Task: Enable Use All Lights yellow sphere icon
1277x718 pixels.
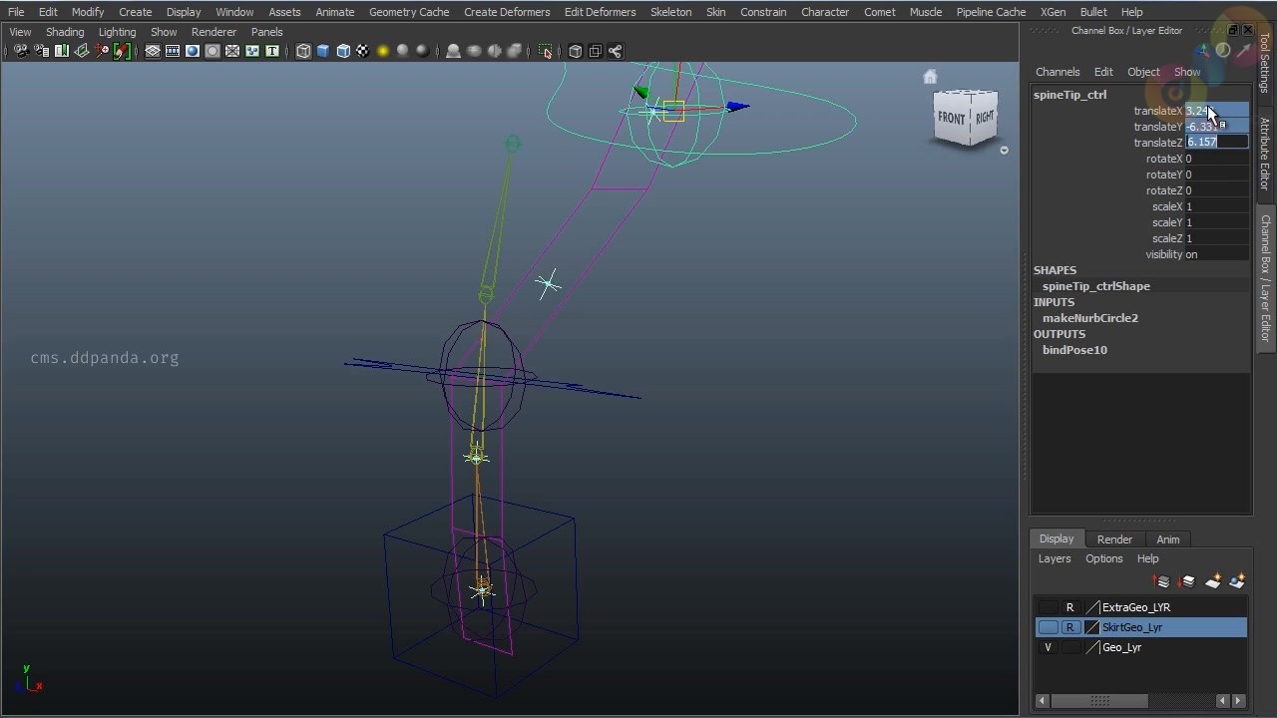Action: [383, 51]
